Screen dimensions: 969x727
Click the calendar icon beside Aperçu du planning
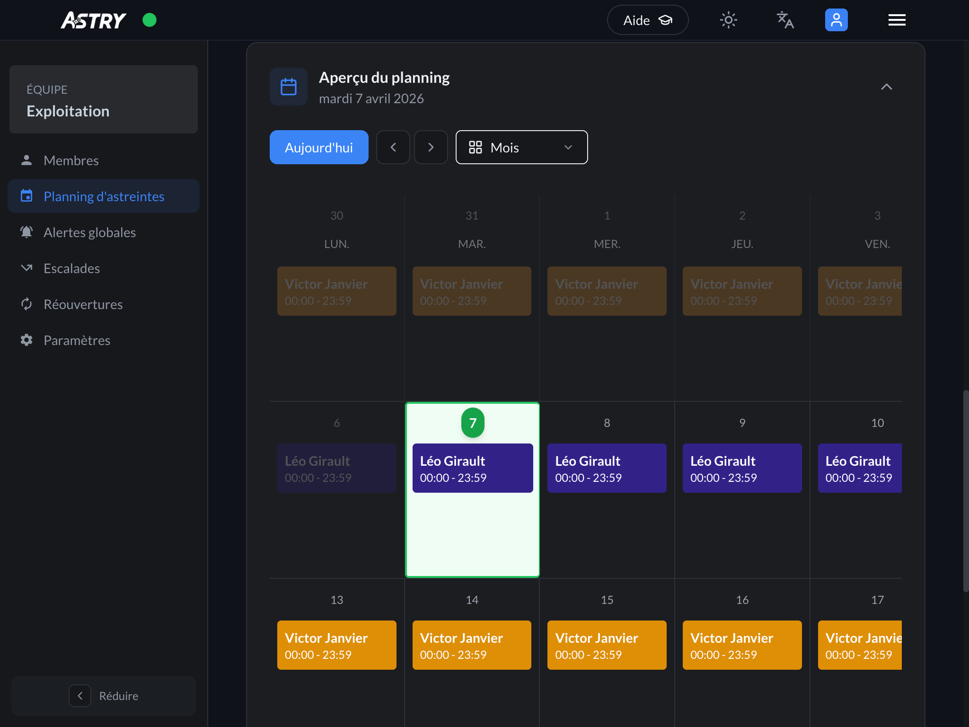[x=289, y=87]
